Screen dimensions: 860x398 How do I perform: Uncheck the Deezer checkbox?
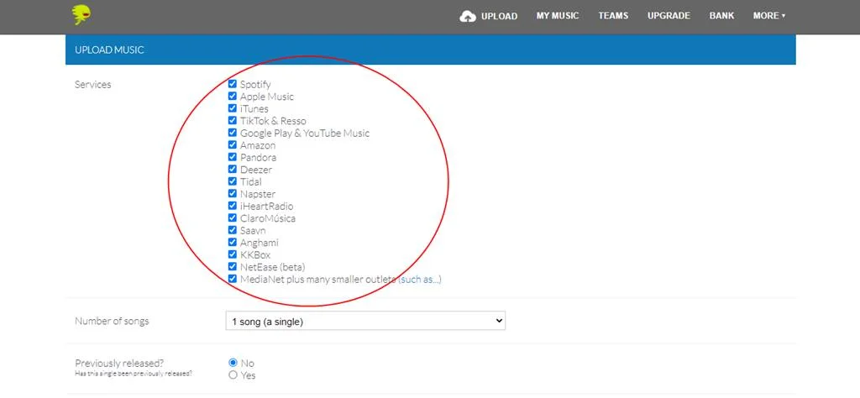point(233,169)
